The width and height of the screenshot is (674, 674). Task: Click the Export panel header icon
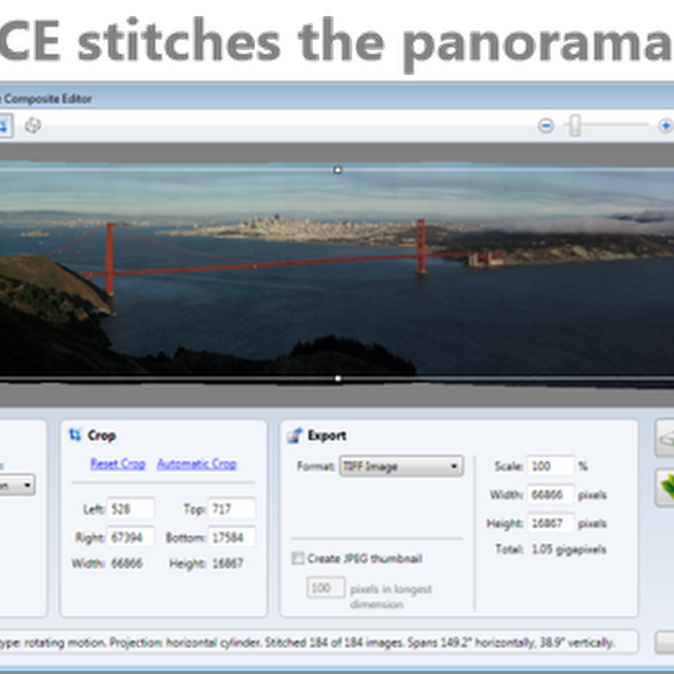click(295, 435)
